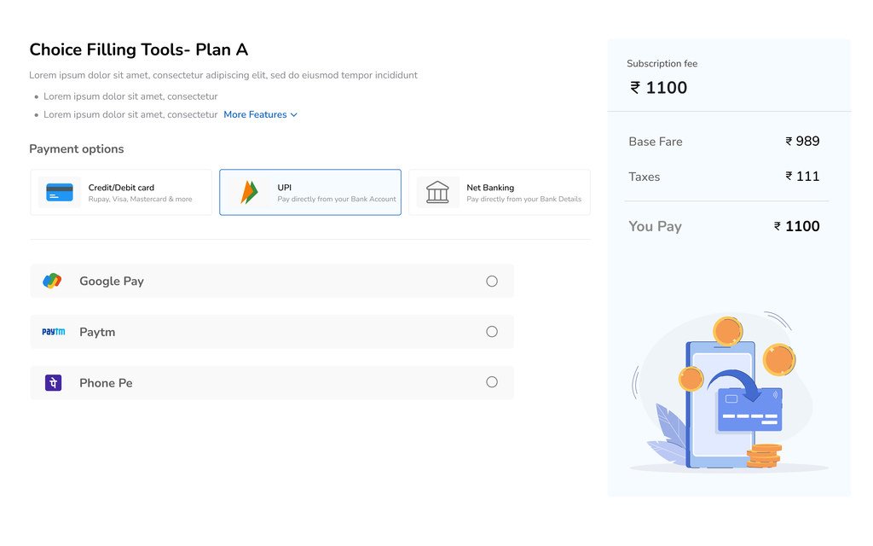Select the Paytm radio button
The height and width of the screenshot is (546, 873).
pyautogui.click(x=492, y=332)
